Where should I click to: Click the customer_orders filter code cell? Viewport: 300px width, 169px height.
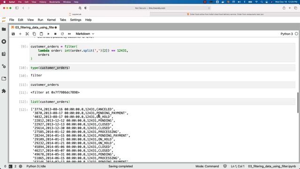pos(162,53)
